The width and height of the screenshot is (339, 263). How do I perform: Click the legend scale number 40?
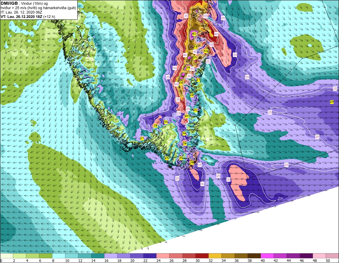[262, 261]
